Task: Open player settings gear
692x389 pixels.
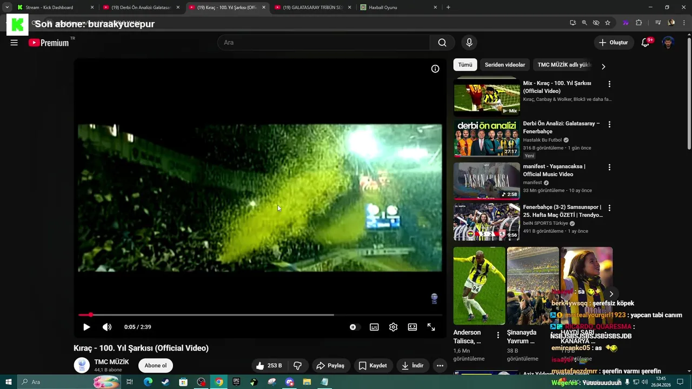Action: (393, 327)
